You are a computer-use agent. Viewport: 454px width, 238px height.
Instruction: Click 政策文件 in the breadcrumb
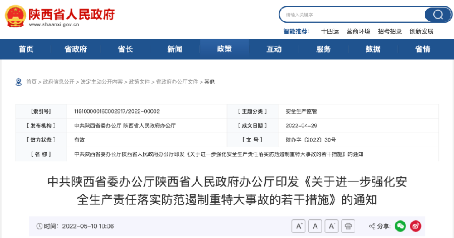(139, 82)
